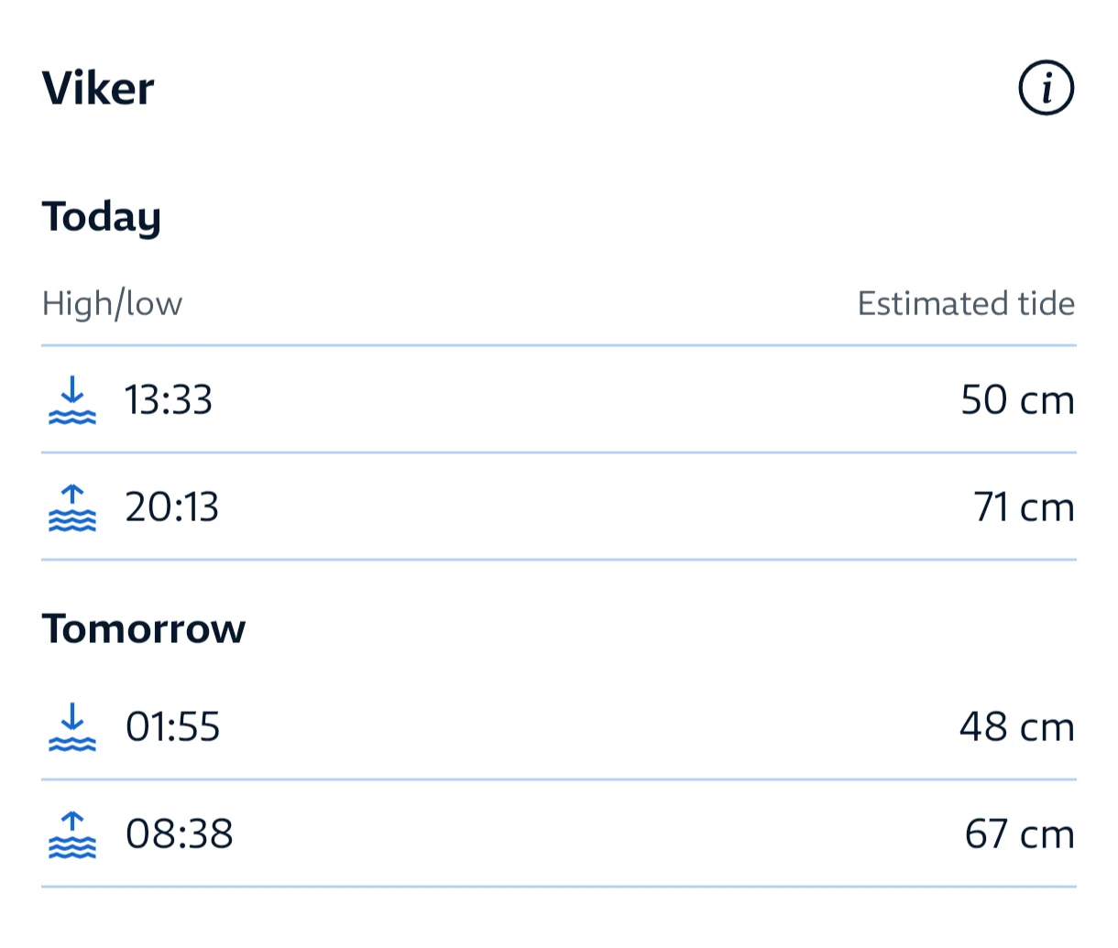The height and width of the screenshot is (948, 1118).
Task: Click the 71 cm tide estimate
Action: 1024,507
